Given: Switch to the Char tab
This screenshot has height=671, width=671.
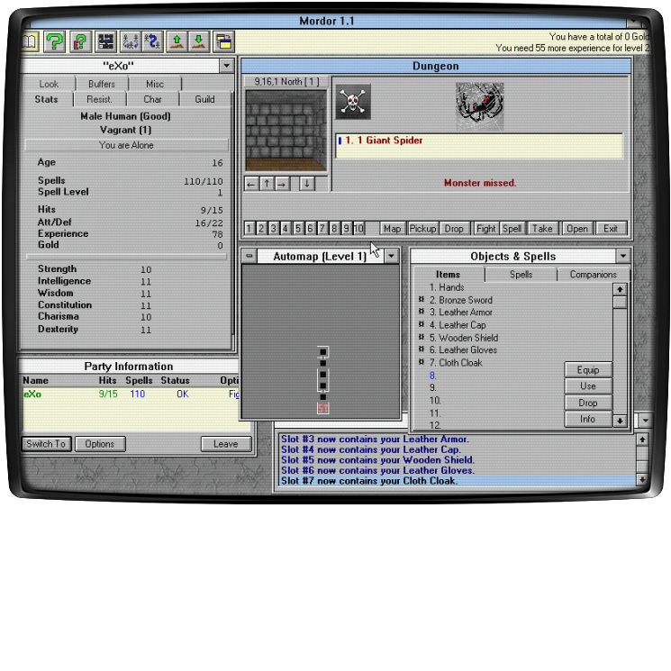Looking at the screenshot, I should tap(152, 99).
